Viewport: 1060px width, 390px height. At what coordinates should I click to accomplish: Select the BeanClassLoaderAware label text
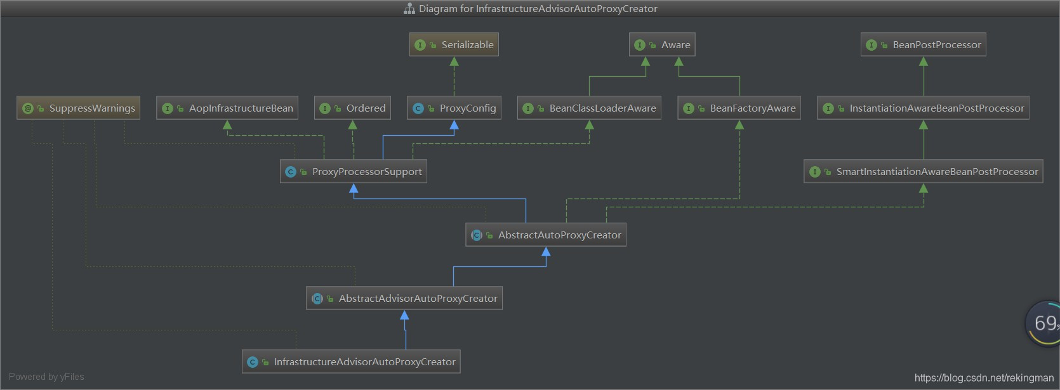[x=603, y=108]
